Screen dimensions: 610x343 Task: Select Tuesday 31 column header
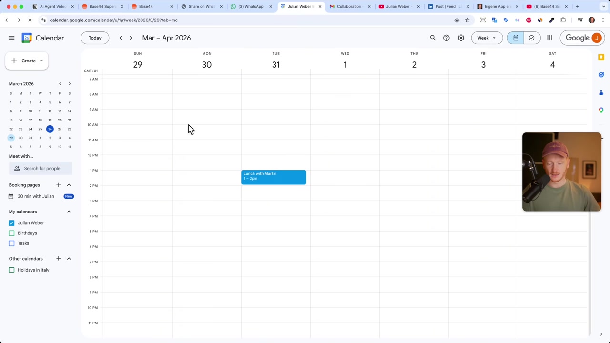pyautogui.click(x=276, y=65)
